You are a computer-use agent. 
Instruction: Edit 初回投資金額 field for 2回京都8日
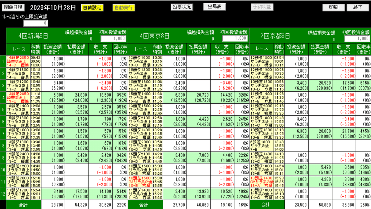coord(357,39)
